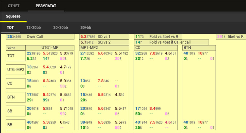
Task: Click the MP1-MP2 column header
Action: point(104,48)
